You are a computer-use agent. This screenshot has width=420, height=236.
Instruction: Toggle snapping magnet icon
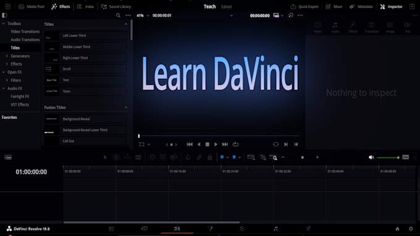coord(188,157)
